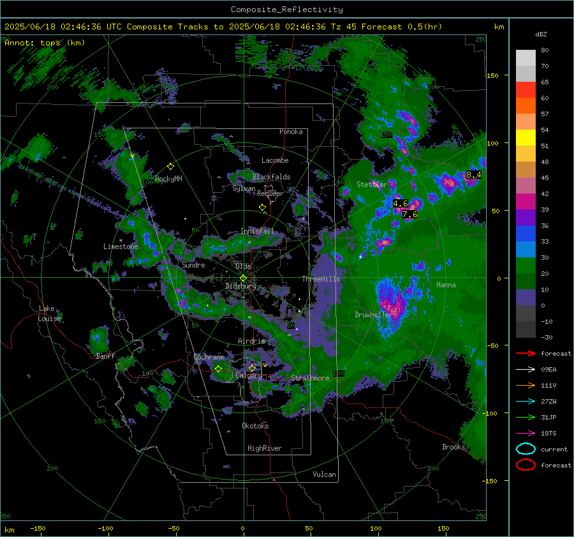
Task: Click the Ponoka city label
Action: click(x=291, y=132)
